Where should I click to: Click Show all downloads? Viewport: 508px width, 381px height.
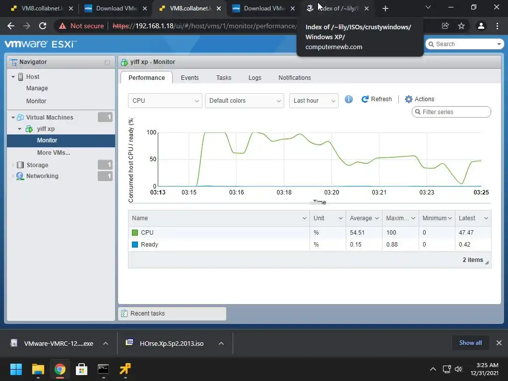pos(470,343)
